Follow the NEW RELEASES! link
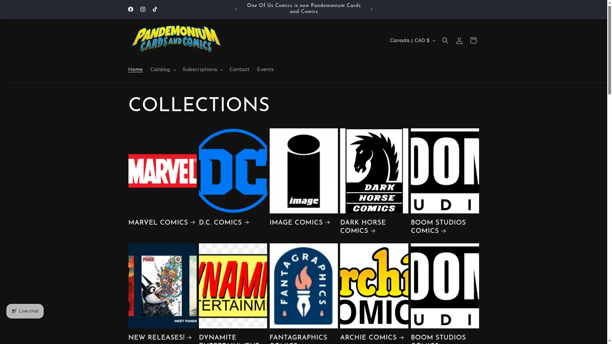The height and width of the screenshot is (344, 612). [x=160, y=337]
